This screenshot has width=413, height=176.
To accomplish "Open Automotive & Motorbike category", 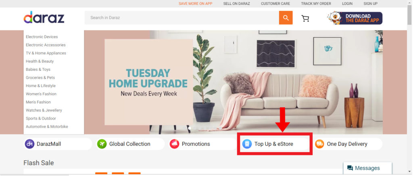I will [x=47, y=126].
